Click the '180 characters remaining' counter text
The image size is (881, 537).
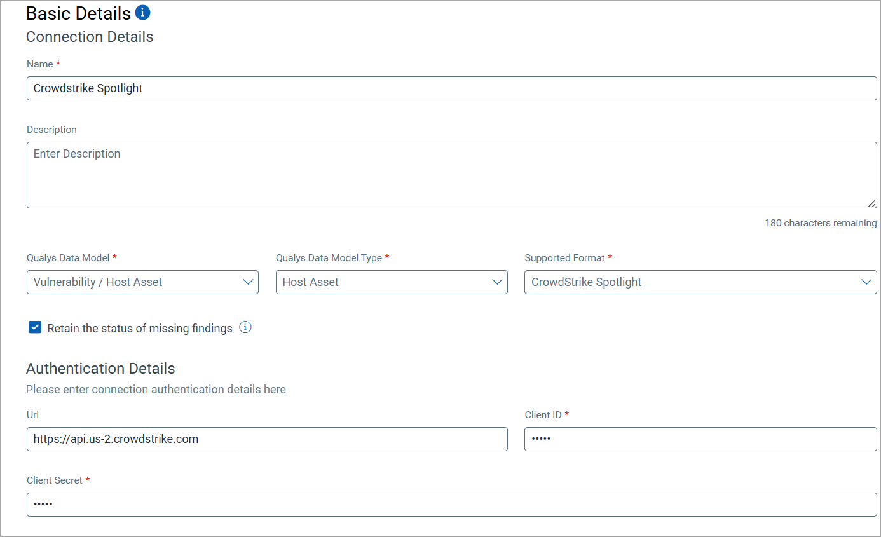pyautogui.click(x=821, y=223)
